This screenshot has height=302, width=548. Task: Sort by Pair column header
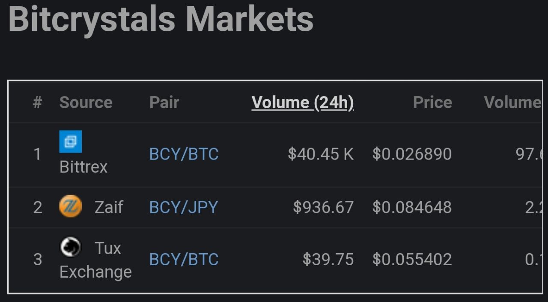164,103
